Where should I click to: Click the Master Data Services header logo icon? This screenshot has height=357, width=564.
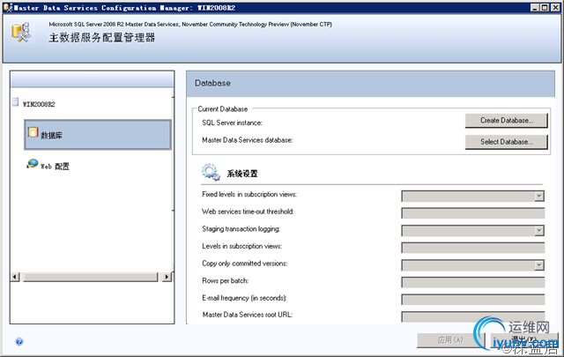21,33
